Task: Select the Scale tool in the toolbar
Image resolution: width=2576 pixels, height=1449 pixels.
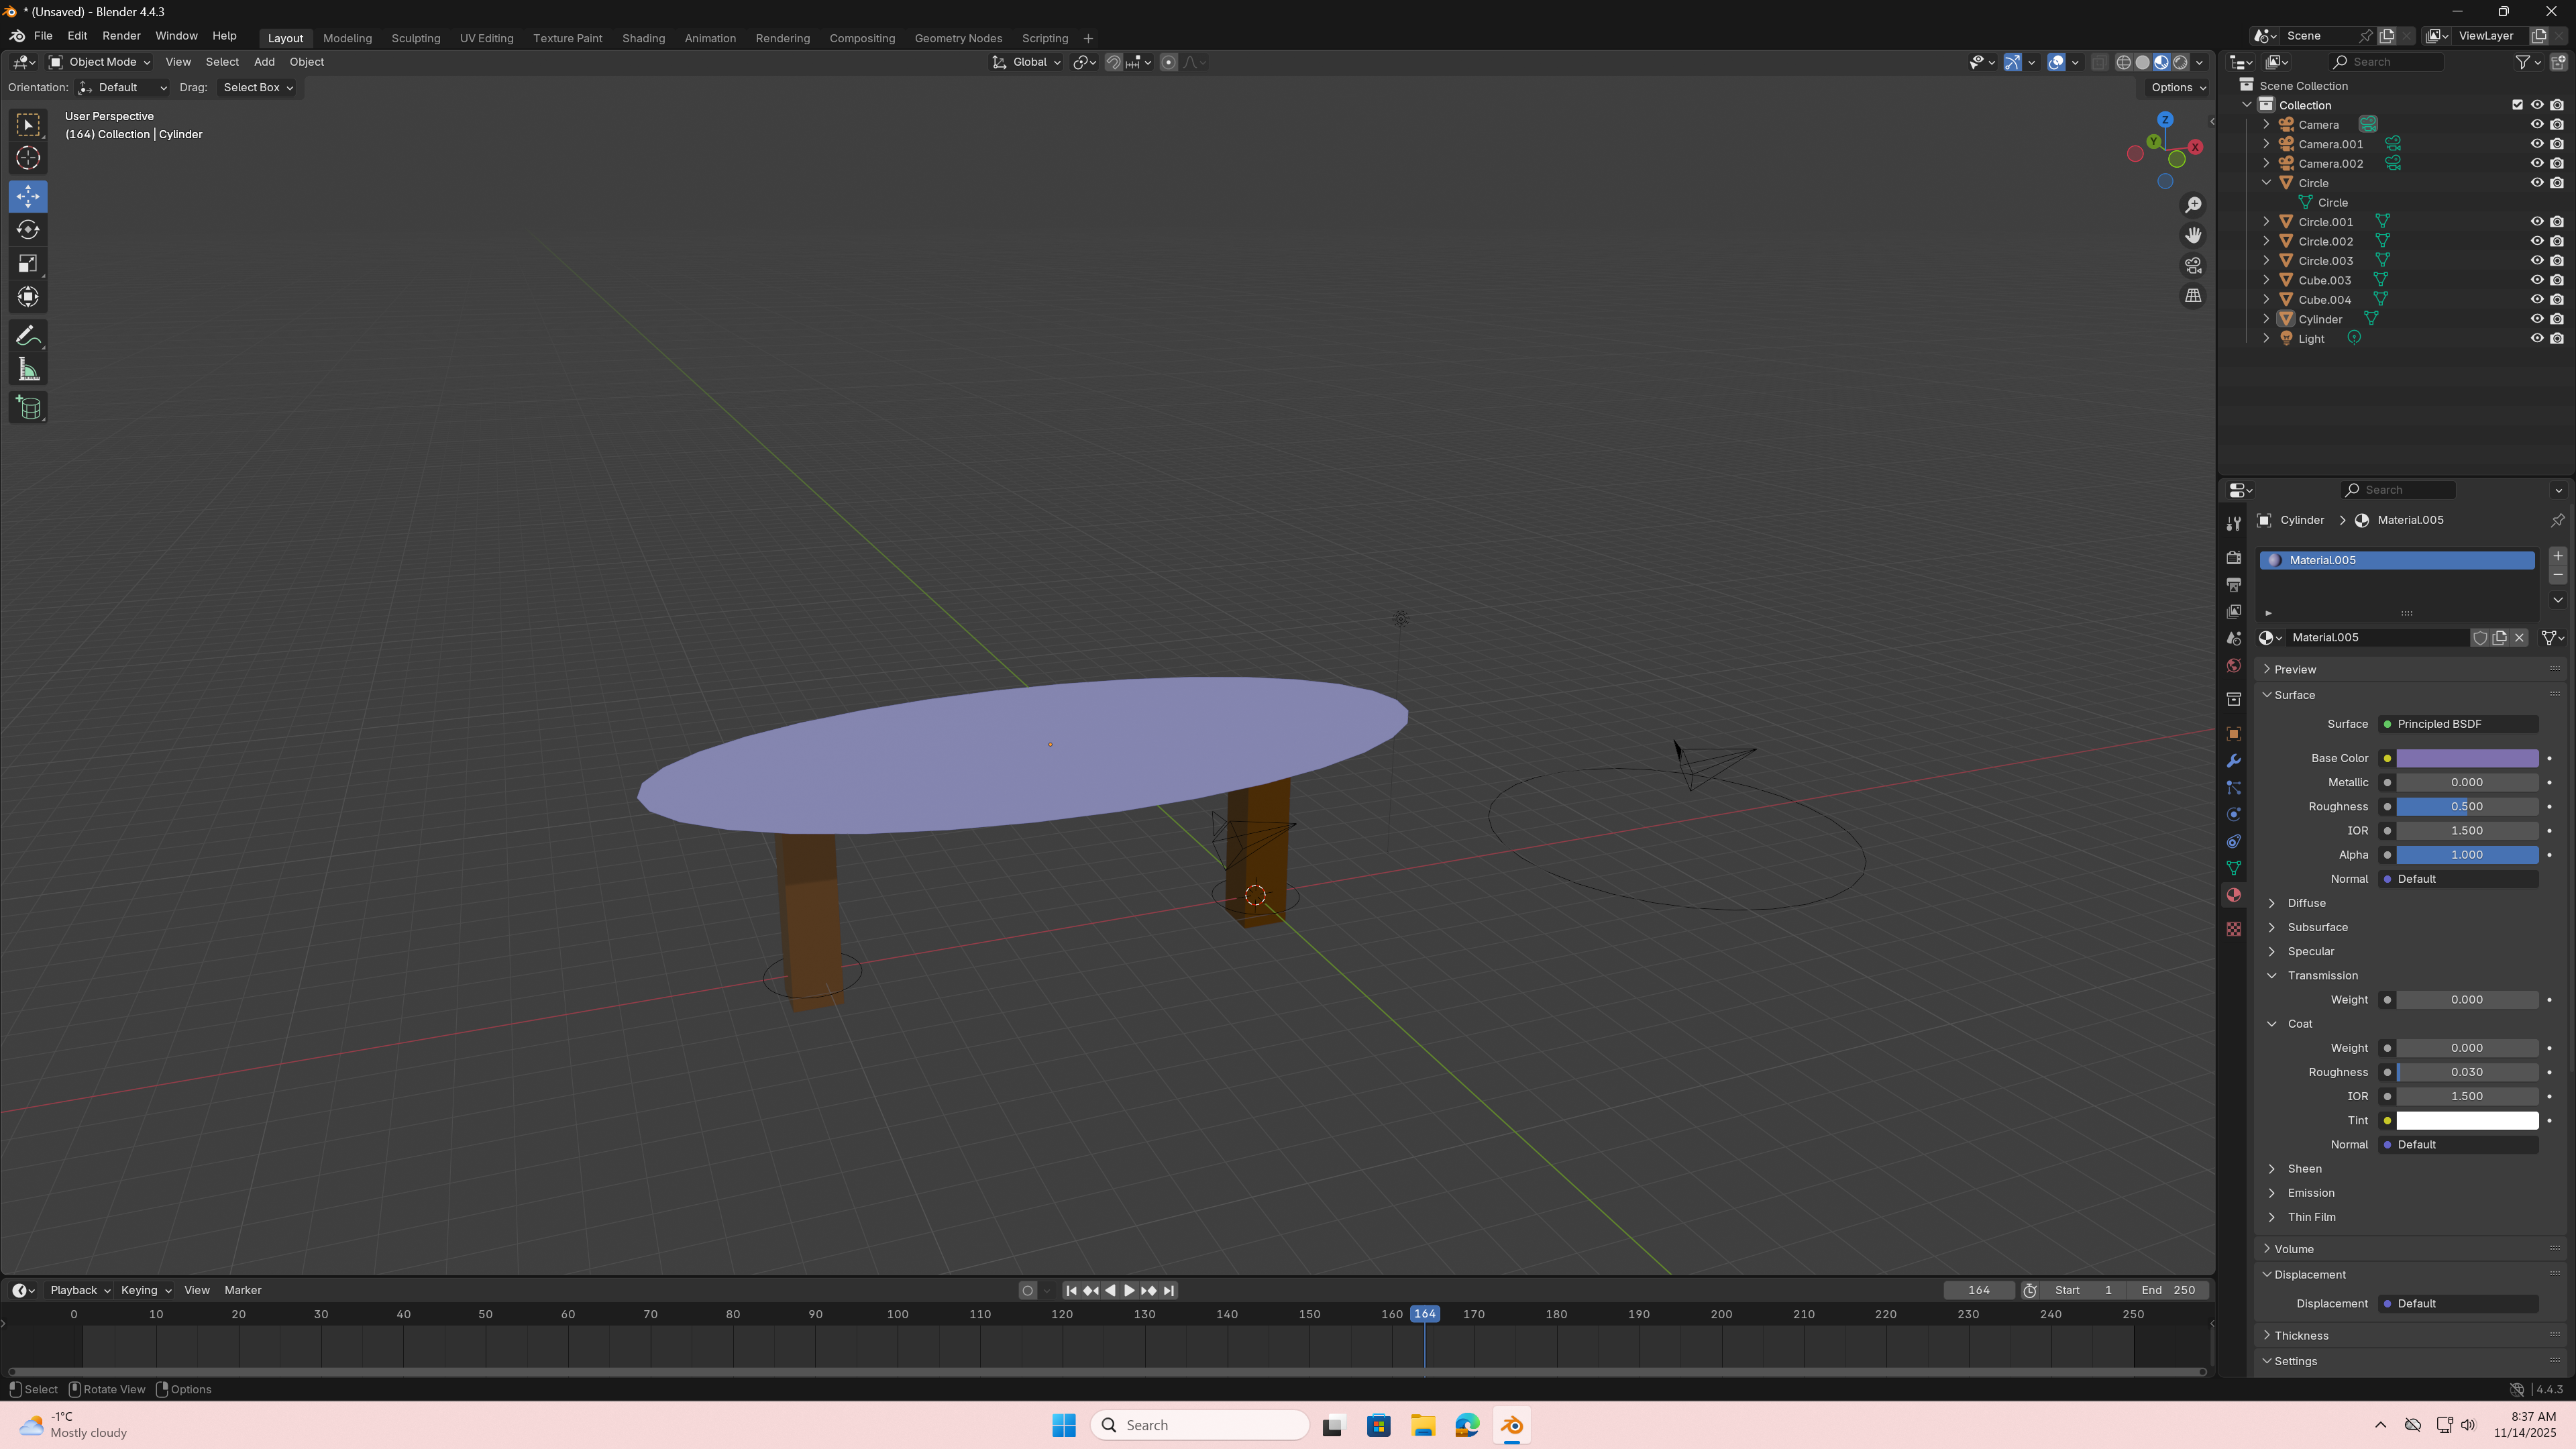Action: [x=28, y=264]
